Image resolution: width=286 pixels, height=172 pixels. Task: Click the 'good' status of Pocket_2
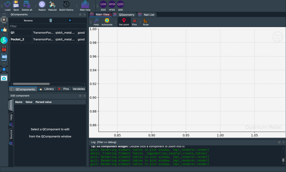coord(81,39)
